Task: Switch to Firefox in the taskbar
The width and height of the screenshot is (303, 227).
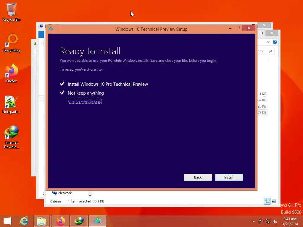Action: coord(60,221)
